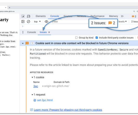Click the console Filter input field
138x115 pixels.
click(x=70, y=22)
